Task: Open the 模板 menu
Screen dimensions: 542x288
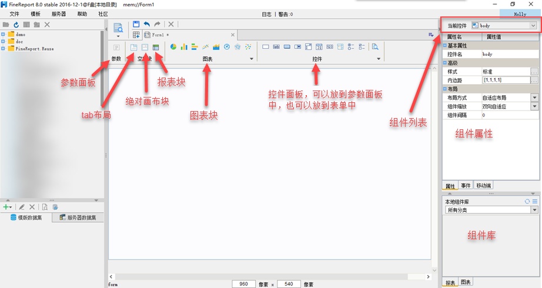Action: 35,14
